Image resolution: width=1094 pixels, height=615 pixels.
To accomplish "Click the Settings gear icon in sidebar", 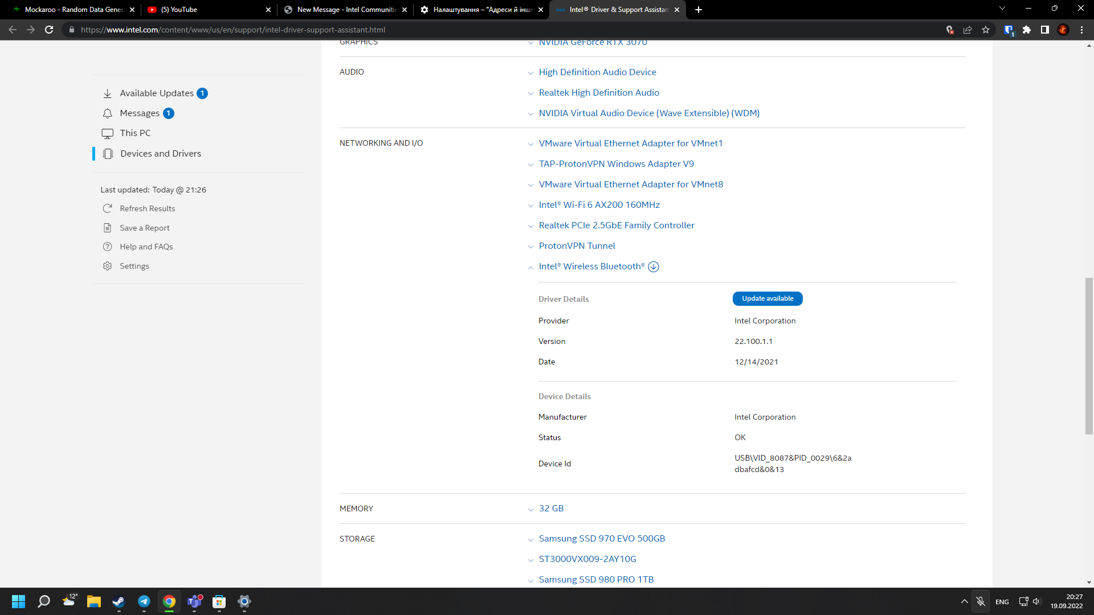I will (x=107, y=266).
